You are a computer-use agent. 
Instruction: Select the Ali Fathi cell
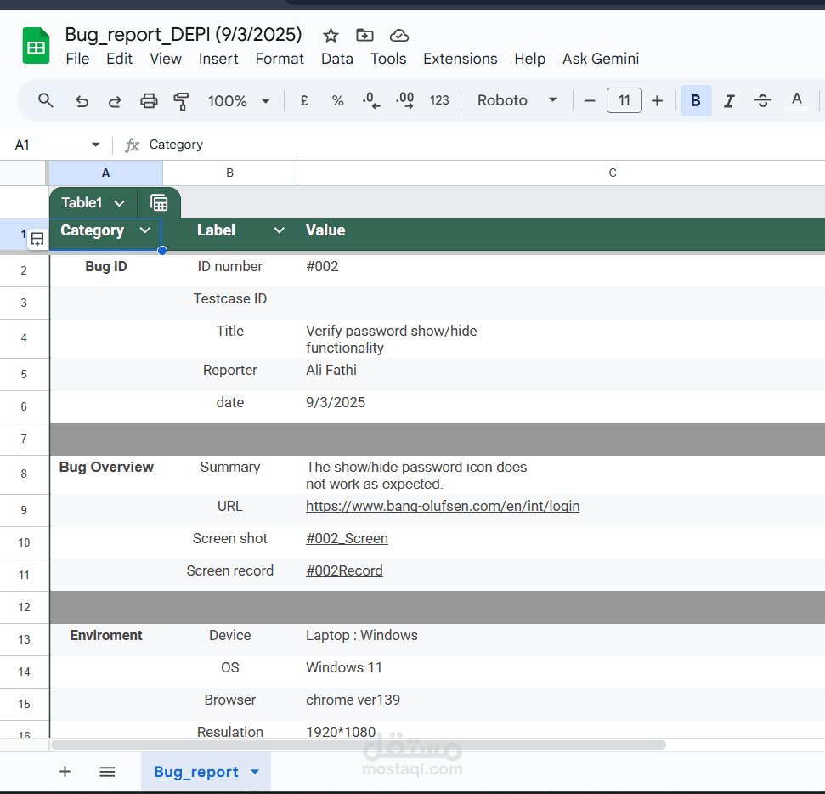(561, 374)
